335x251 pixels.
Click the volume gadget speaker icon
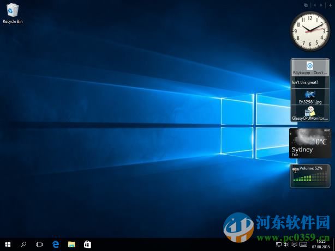coord(296,169)
